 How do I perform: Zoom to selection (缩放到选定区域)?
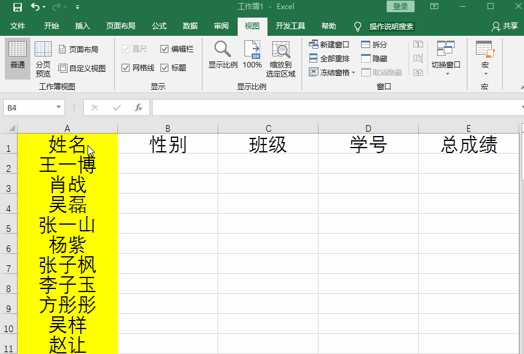(280, 58)
